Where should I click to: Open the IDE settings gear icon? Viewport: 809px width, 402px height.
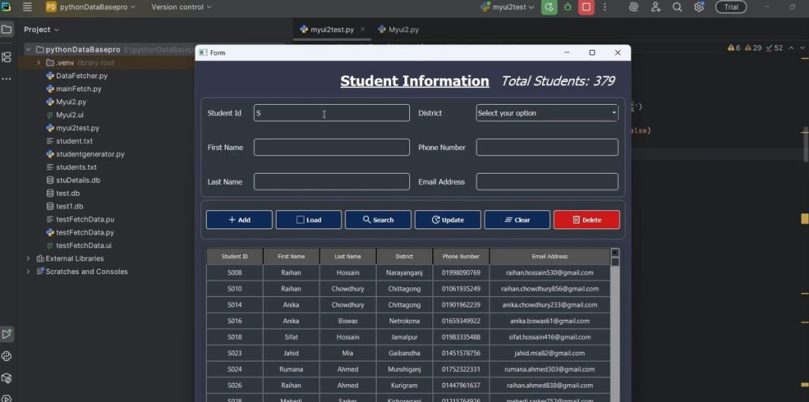(x=699, y=7)
